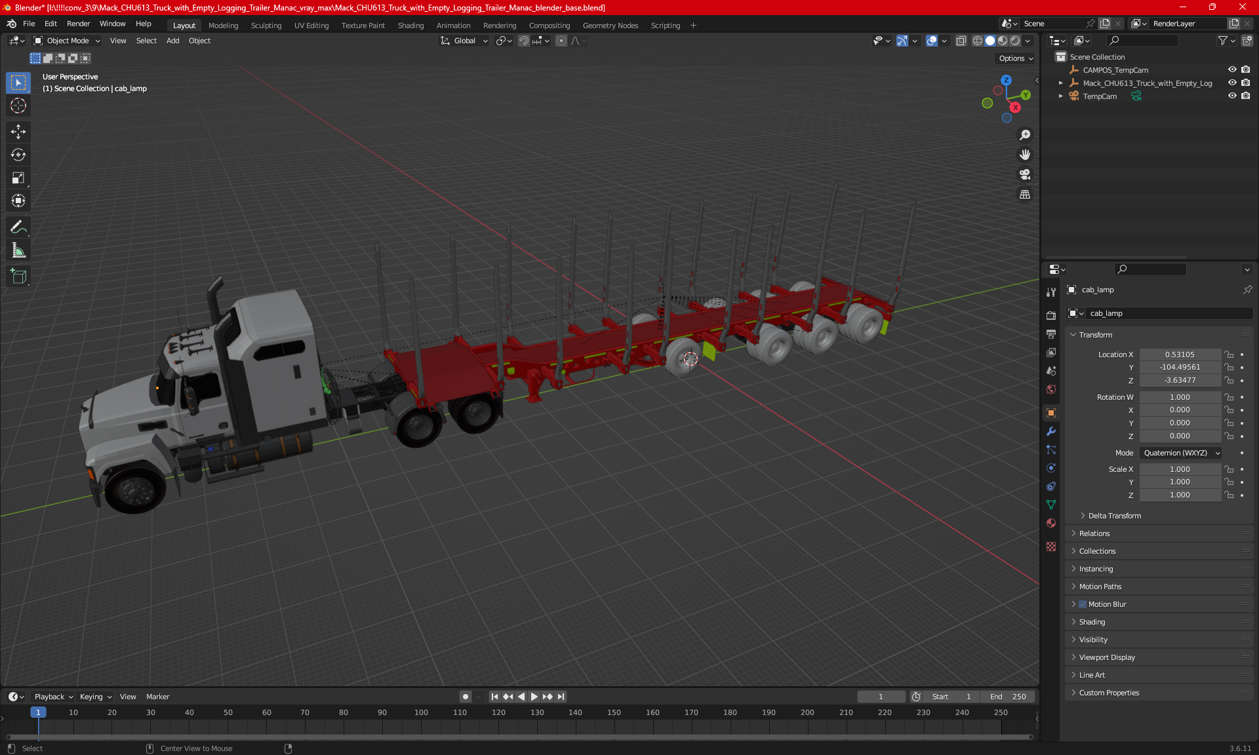
Task: Open the Scene properties tab
Action: [x=1051, y=371]
